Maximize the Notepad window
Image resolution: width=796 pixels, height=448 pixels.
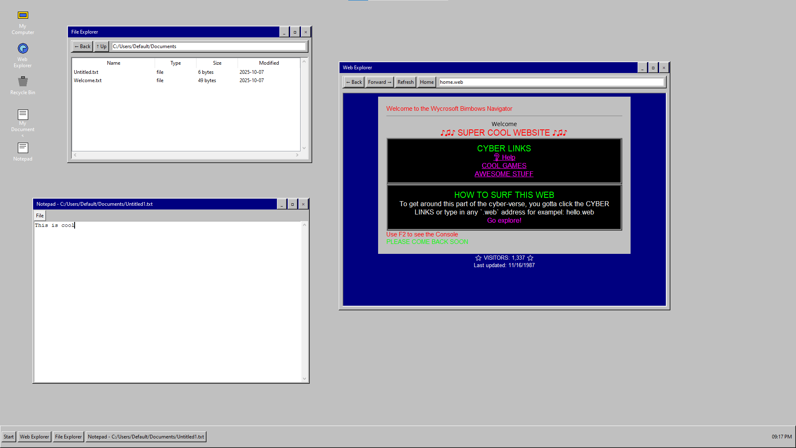(x=292, y=204)
